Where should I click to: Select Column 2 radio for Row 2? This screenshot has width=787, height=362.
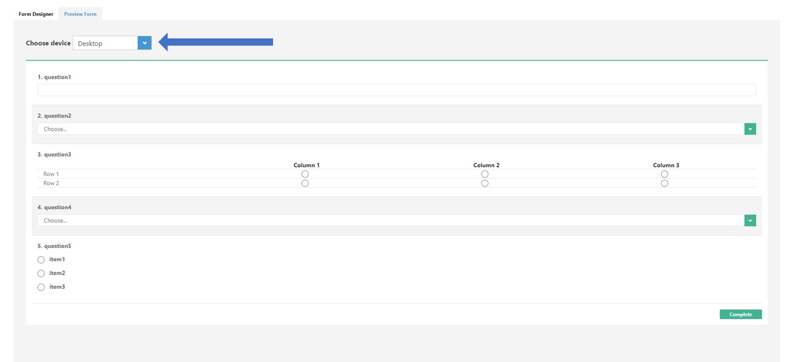484,183
